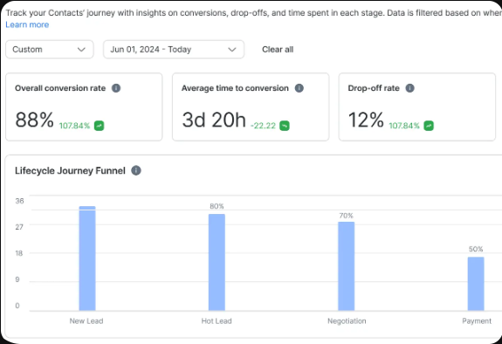This screenshot has width=502, height=344.
Task: Click the 18 y-axis tick label
Action: point(19,253)
